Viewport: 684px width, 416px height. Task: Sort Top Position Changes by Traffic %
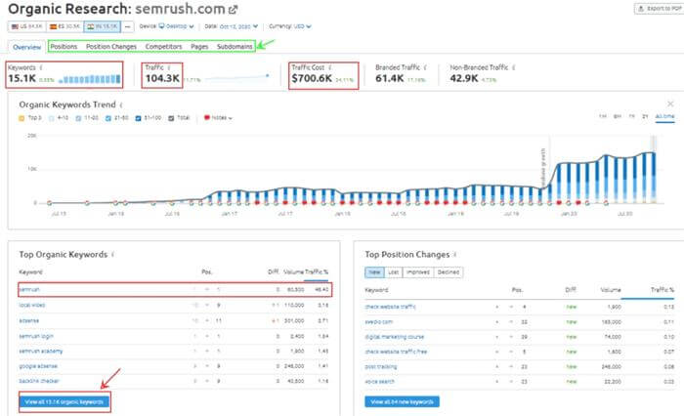[x=663, y=290]
